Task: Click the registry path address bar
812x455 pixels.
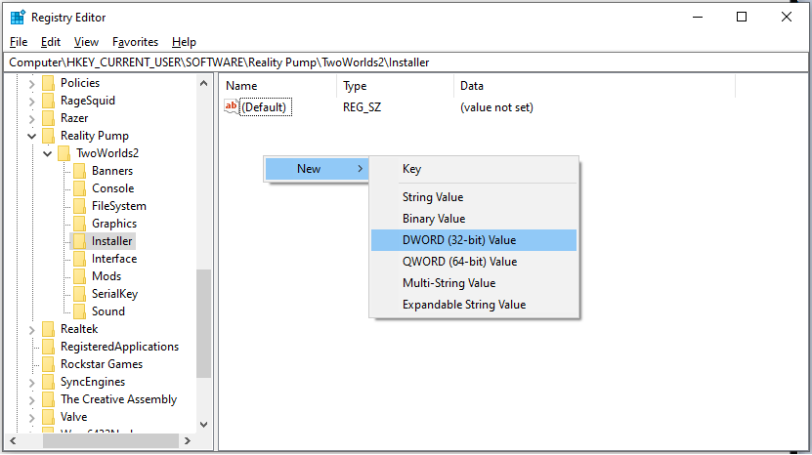Action: click(406, 62)
